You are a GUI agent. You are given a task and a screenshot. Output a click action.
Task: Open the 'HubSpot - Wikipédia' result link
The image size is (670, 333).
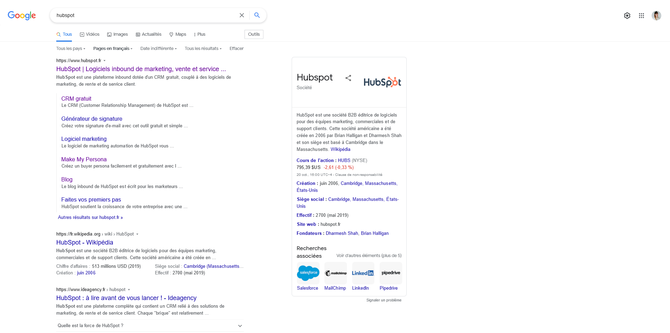pos(85,242)
